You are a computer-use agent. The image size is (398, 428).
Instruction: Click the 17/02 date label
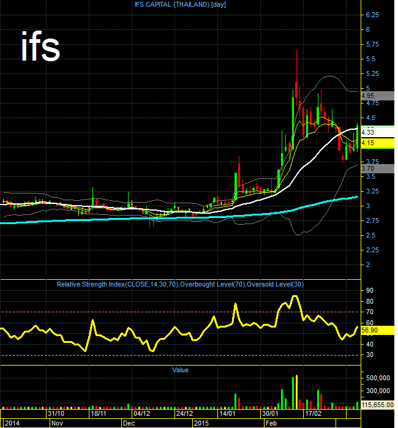313,413
